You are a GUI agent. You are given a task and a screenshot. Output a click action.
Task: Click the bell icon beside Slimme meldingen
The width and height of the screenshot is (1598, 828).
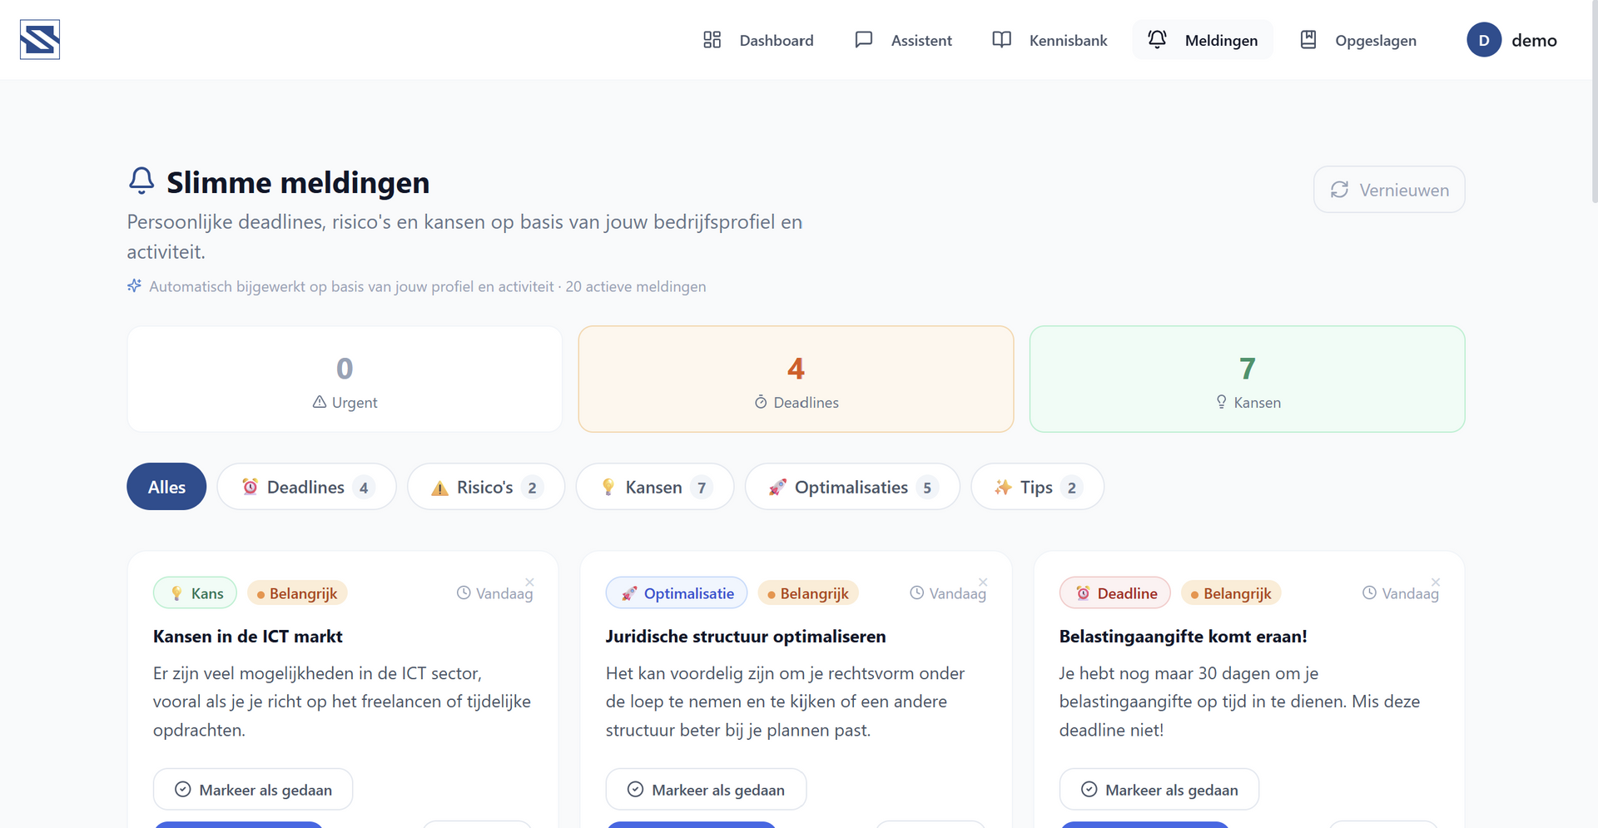141,181
